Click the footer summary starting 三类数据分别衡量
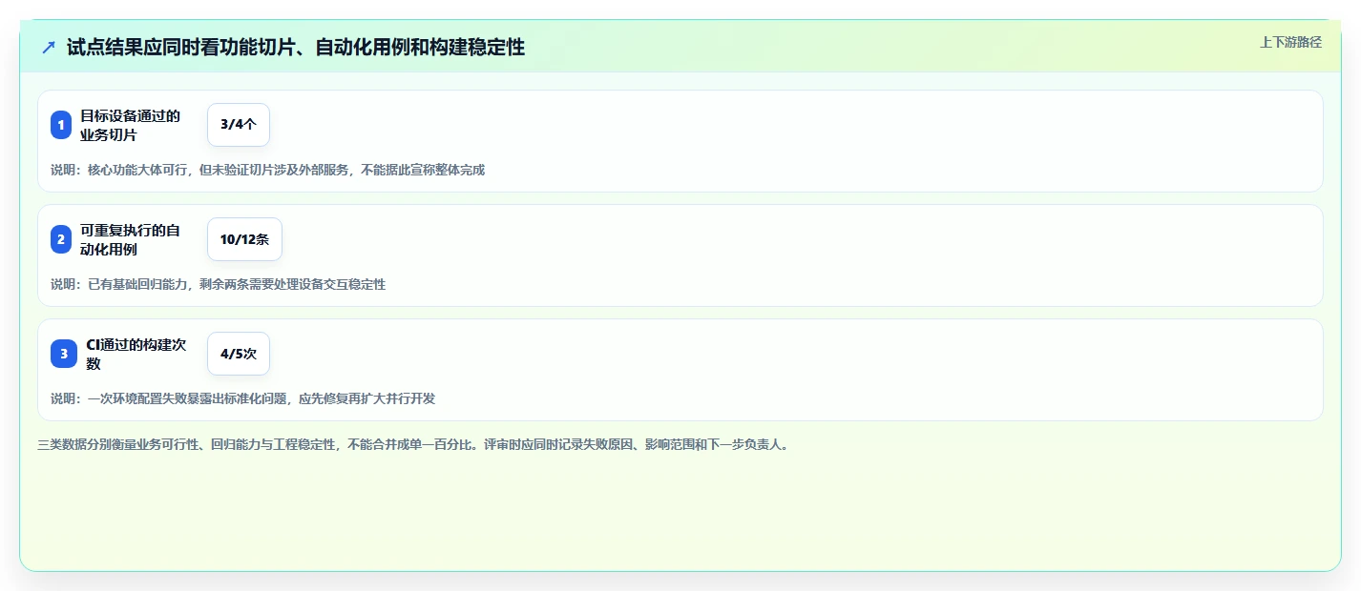1361x591 pixels. click(x=413, y=444)
